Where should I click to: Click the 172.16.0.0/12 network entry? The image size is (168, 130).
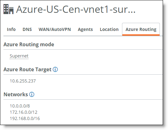point(23,112)
